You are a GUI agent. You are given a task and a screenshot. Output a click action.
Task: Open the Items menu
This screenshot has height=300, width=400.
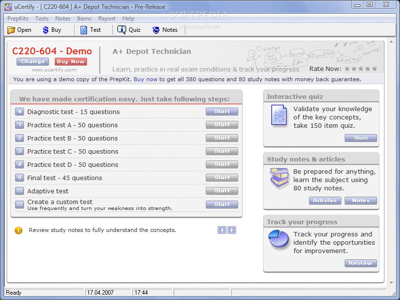point(84,19)
